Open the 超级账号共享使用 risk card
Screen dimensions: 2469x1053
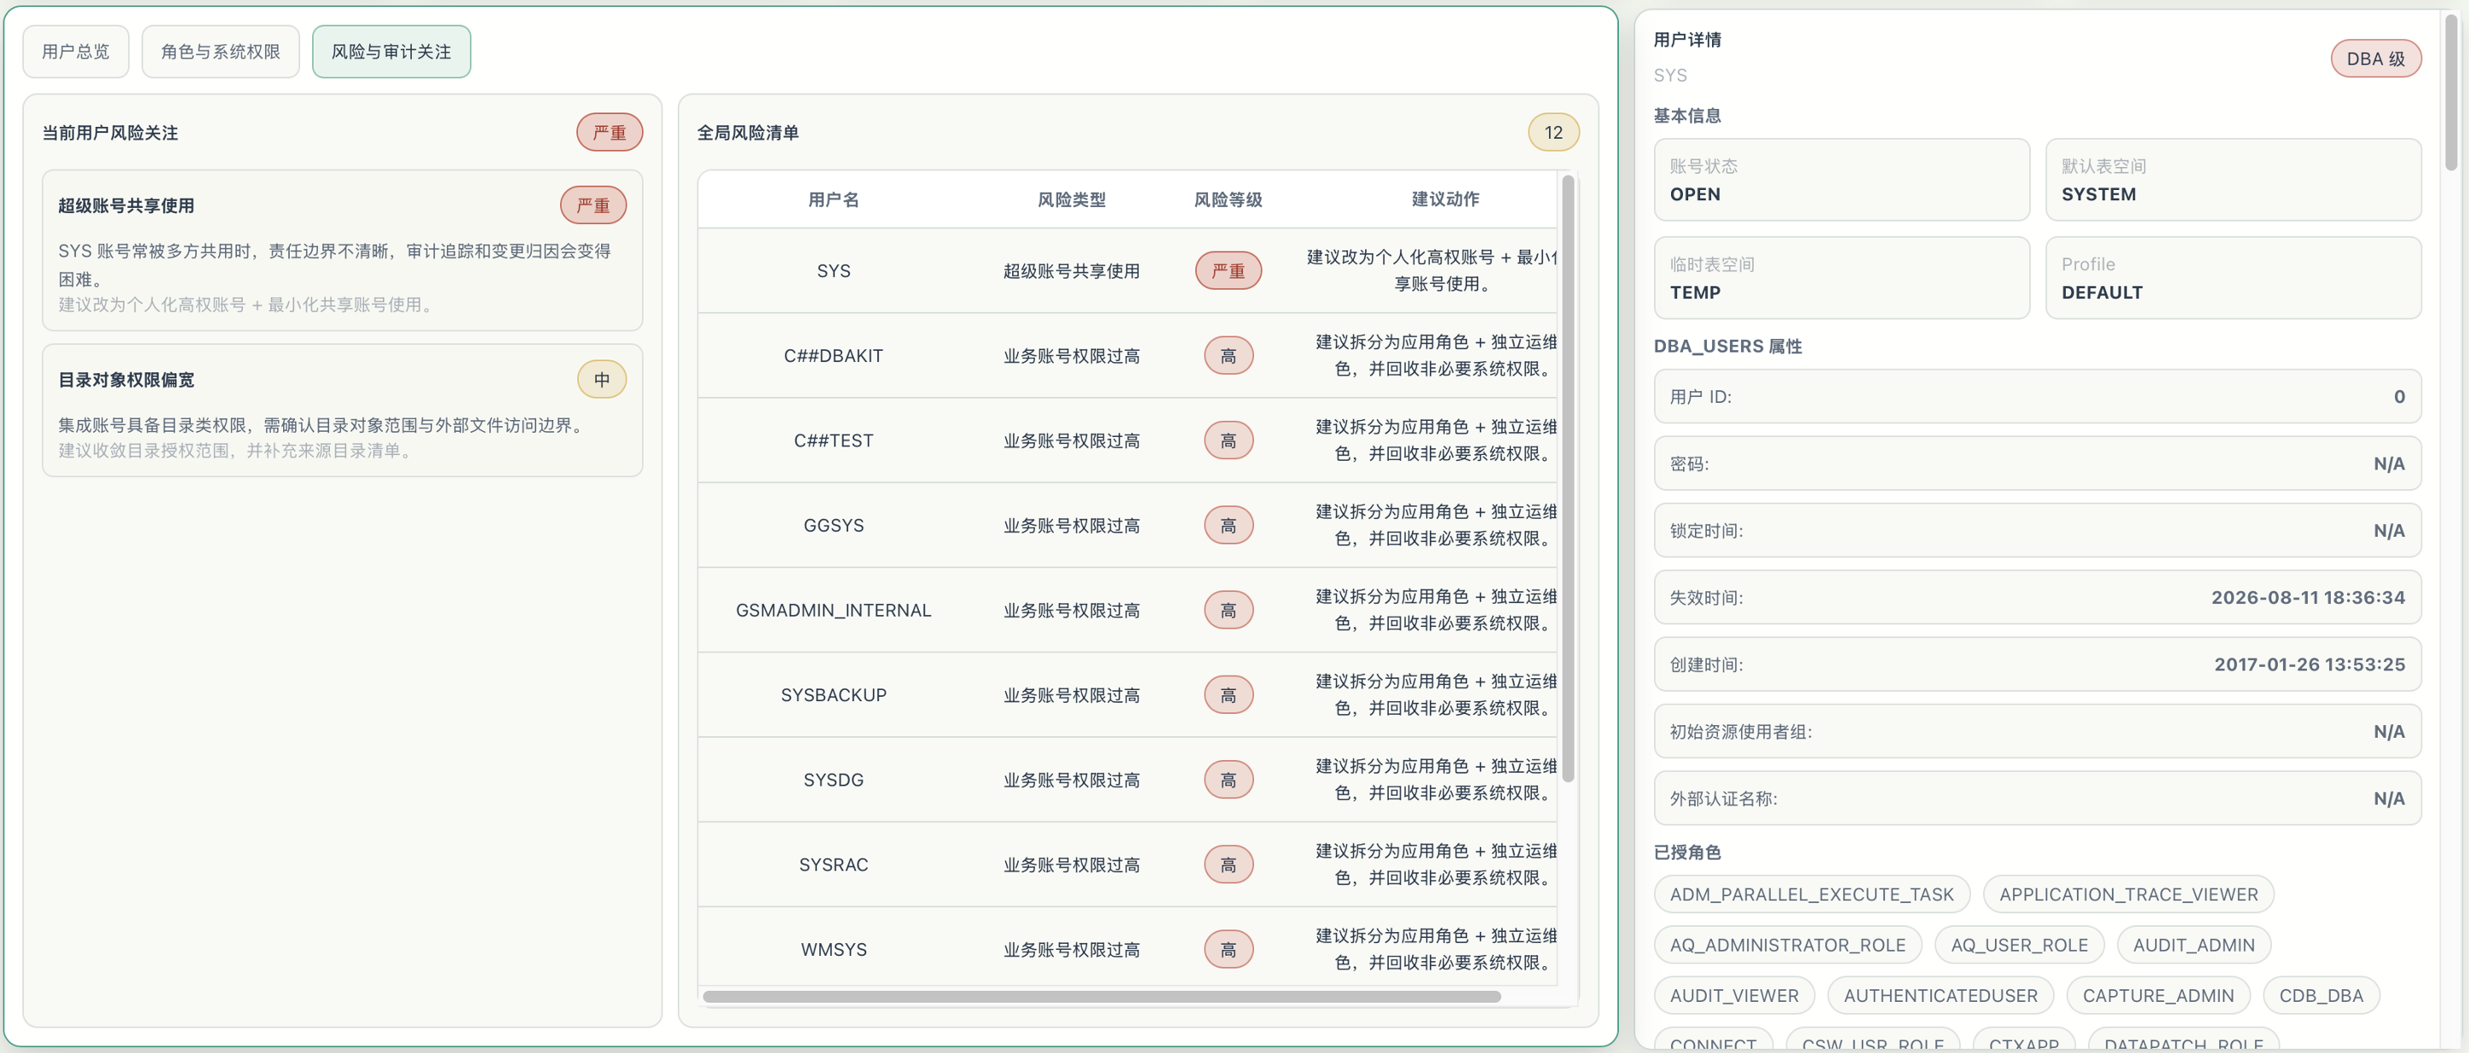(x=342, y=251)
